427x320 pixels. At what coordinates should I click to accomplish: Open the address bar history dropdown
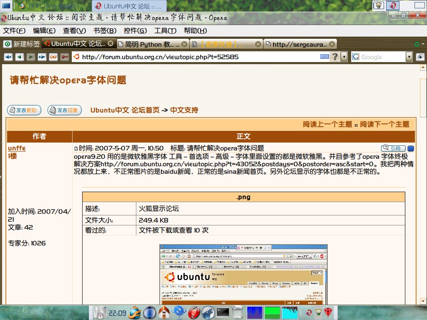click(344, 57)
